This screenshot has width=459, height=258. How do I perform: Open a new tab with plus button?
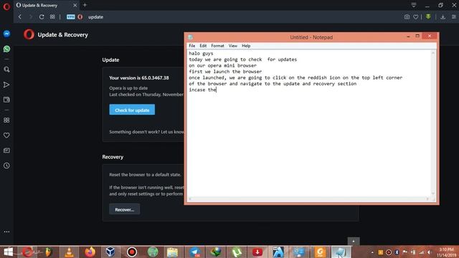[85, 5]
